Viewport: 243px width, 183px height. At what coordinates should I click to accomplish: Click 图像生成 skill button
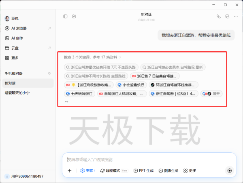[168, 170]
